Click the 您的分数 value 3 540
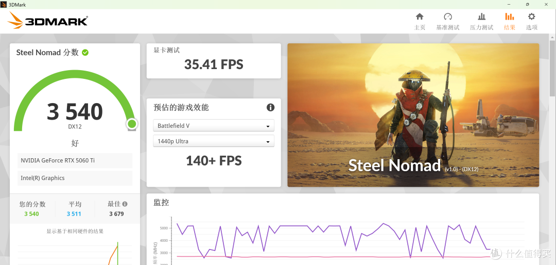 pyautogui.click(x=31, y=214)
